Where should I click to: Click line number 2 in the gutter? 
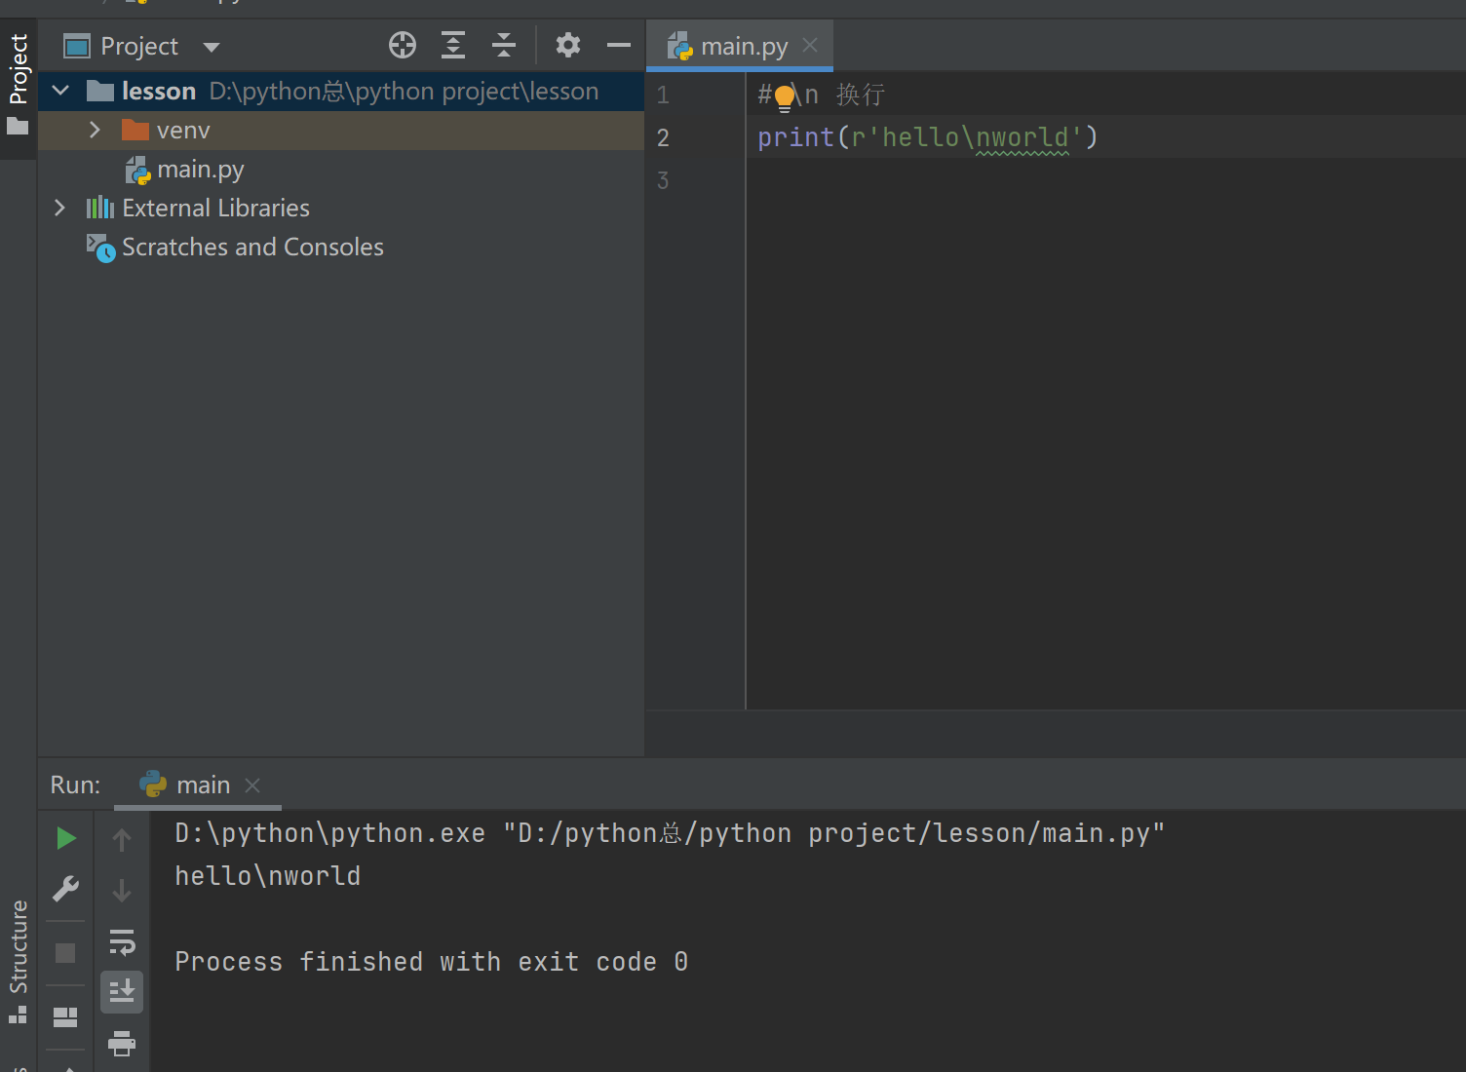coord(663,137)
